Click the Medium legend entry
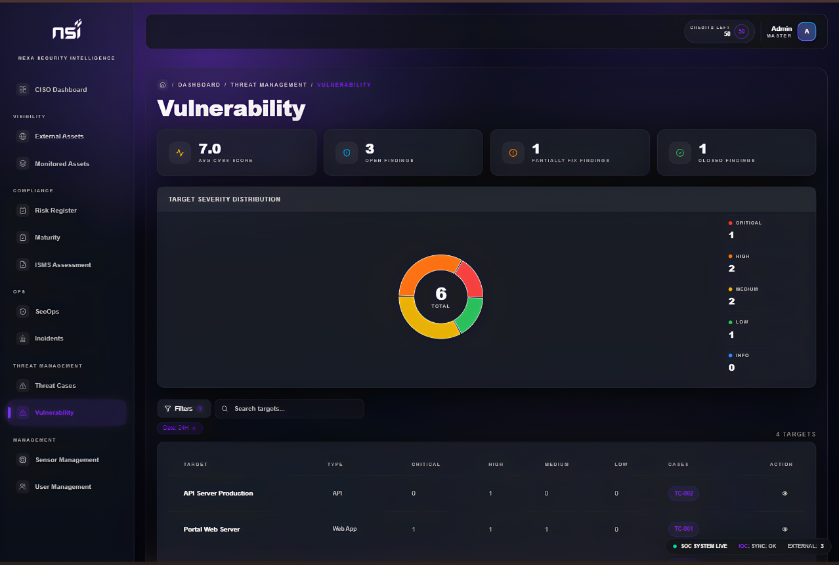The image size is (839, 565). [x=743, y=295]
